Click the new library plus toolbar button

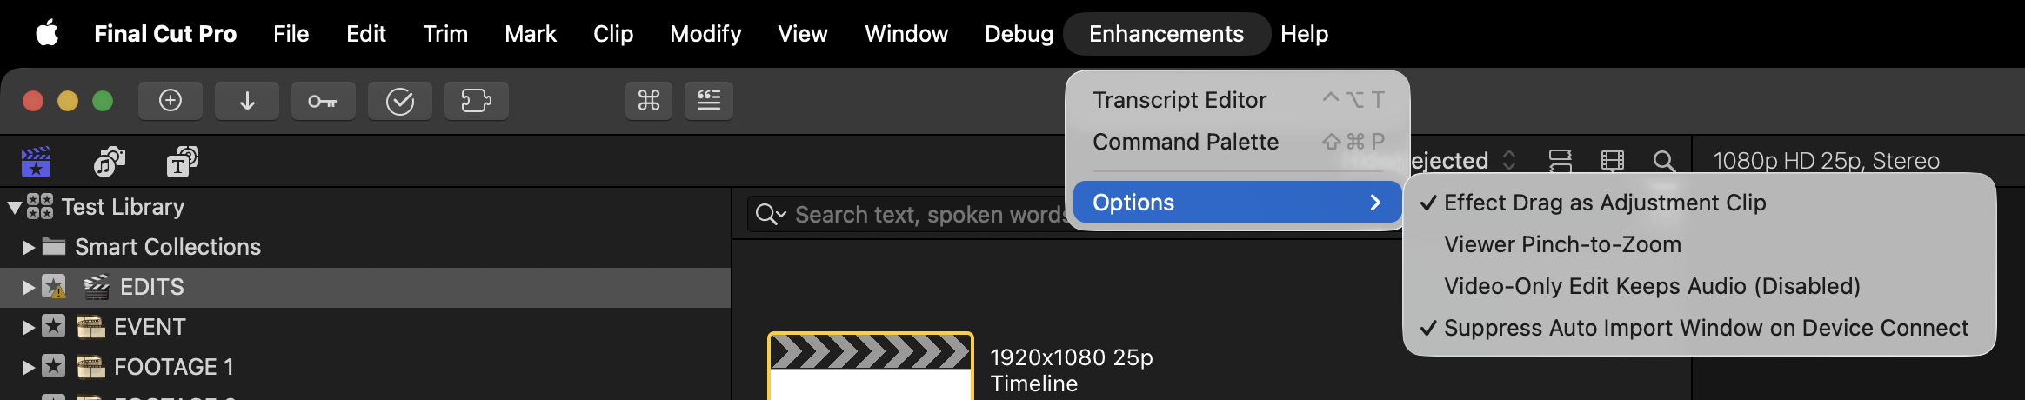pos(170,101)
